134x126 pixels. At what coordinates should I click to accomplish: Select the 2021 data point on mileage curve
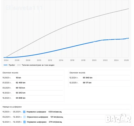pos(101,40)
